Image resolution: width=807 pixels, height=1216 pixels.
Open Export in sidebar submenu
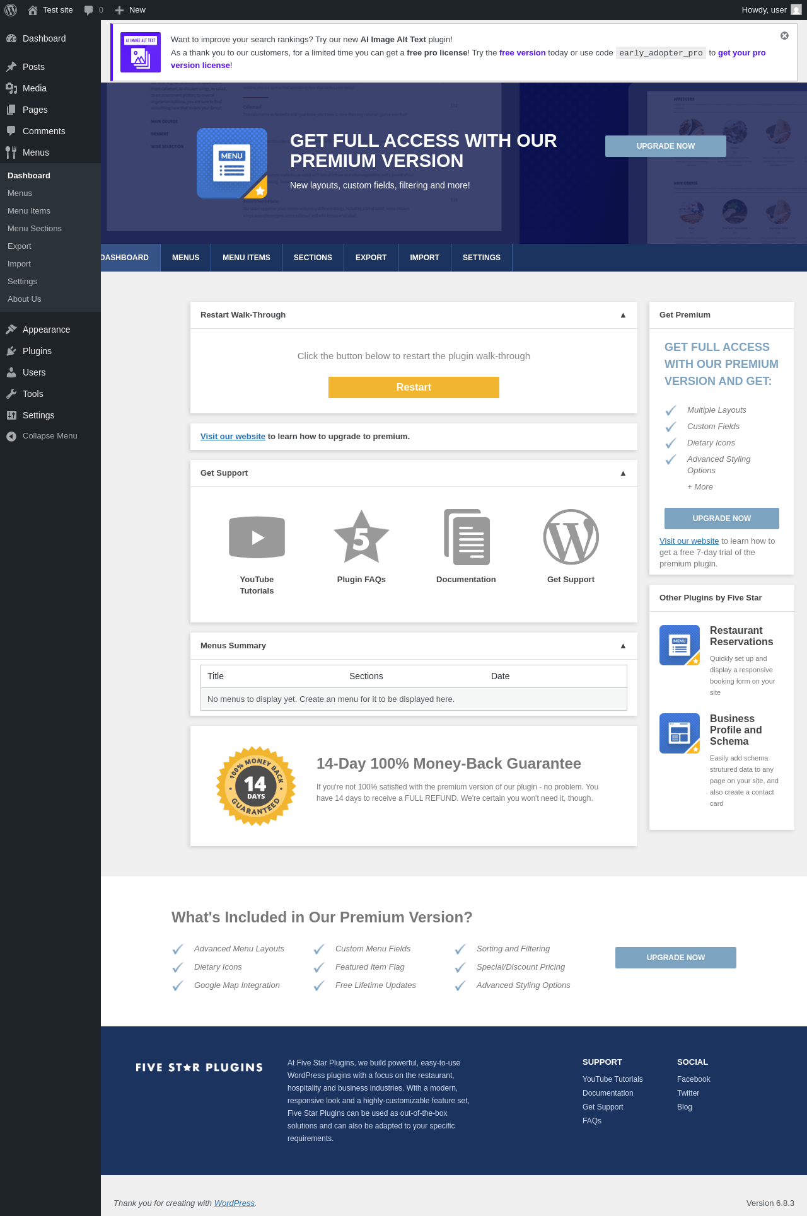click(x=20, y=246)
